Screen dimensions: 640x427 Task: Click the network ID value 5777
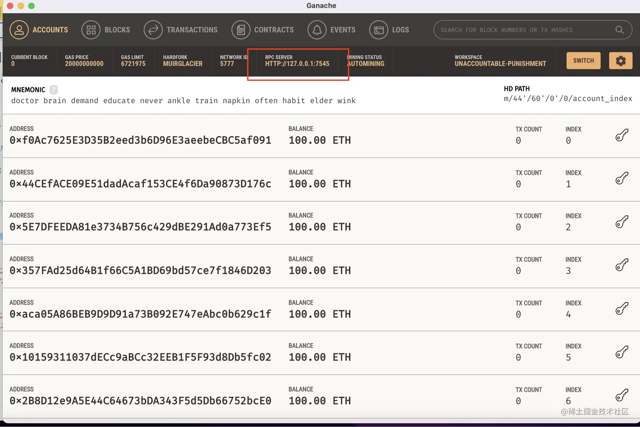click(227, 63)
